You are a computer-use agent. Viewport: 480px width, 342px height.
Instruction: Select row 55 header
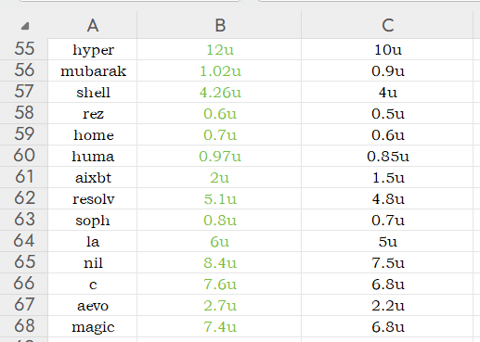[24, 49]
